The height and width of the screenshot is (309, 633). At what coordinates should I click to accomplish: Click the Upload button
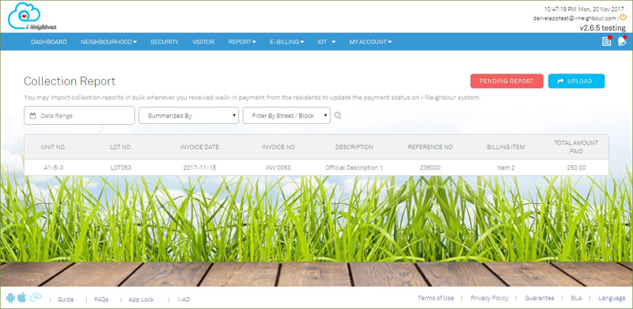pos(576,81)
